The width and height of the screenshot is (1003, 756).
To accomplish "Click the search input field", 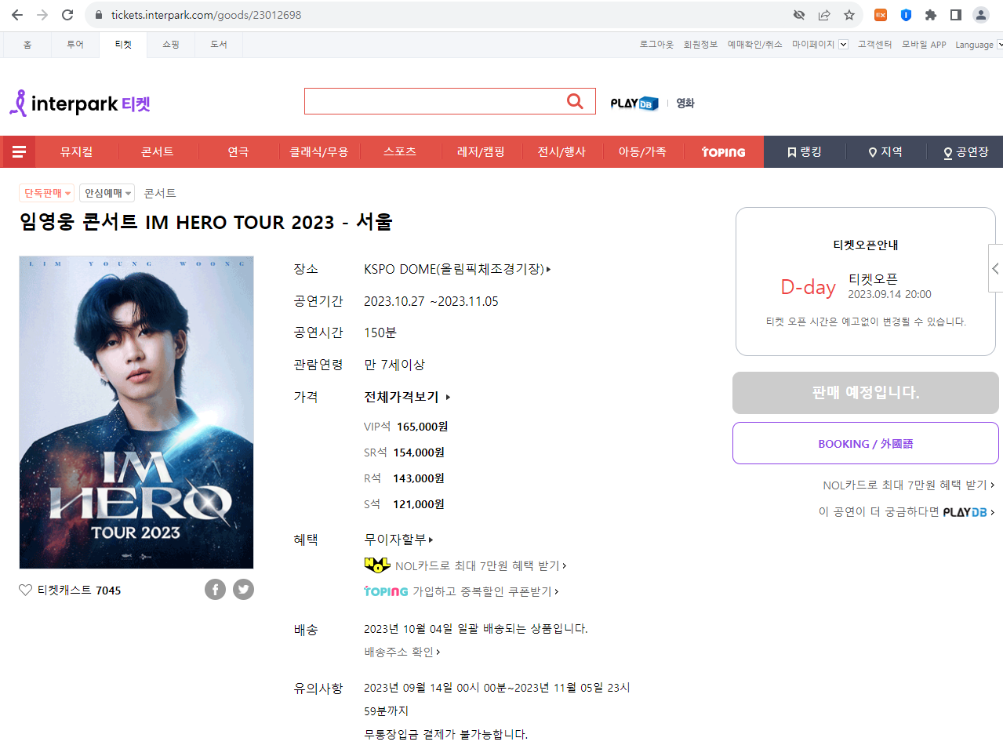I will coord(434,101).
